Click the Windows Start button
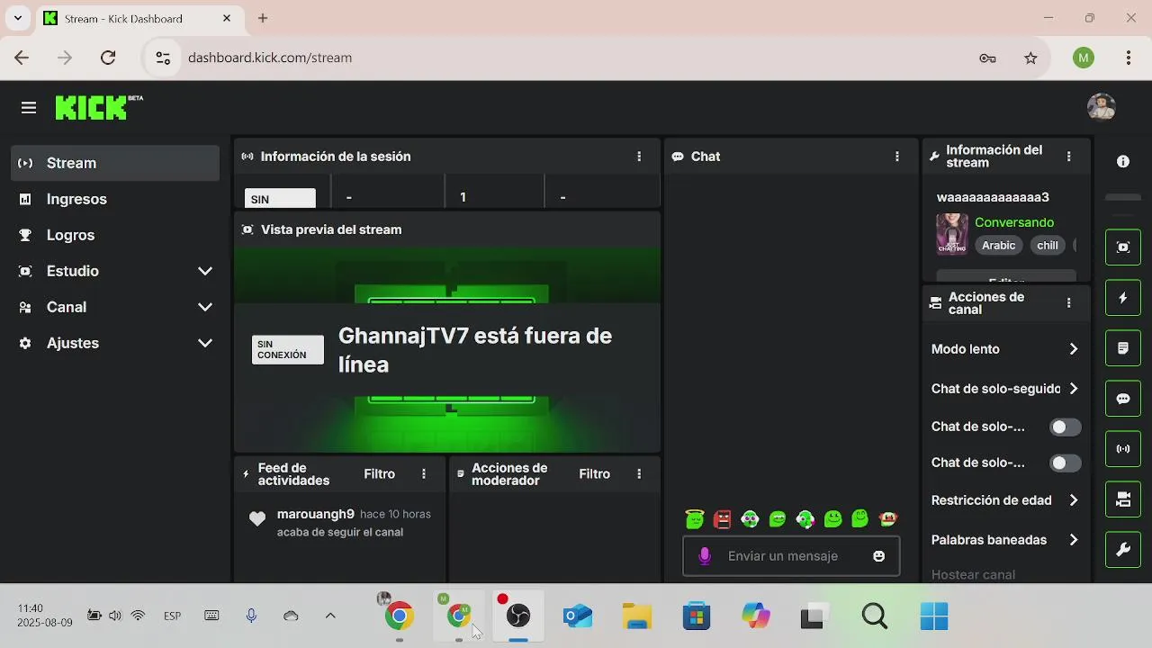This screenshot has height=648, width=1152. (934, 616)
